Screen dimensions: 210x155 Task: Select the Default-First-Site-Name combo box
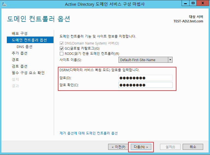pyautogui.click(x=146, y=60)
